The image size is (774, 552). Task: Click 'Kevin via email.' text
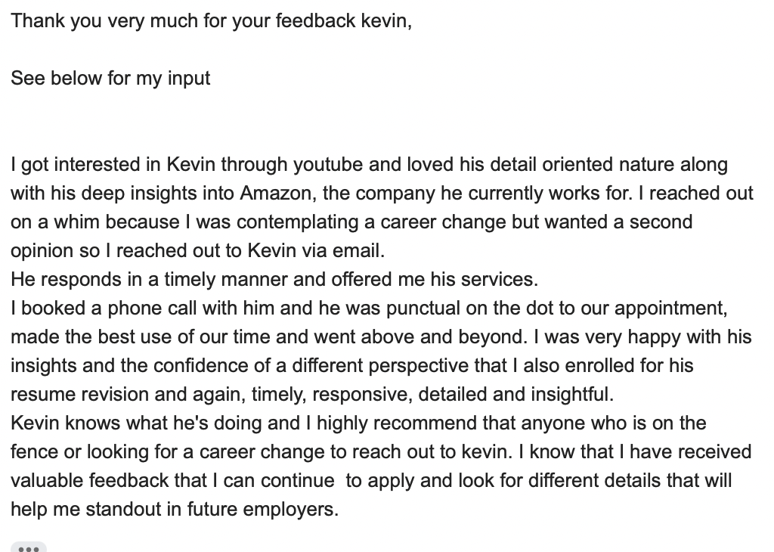pyautogui.click(x=316, y=251)
